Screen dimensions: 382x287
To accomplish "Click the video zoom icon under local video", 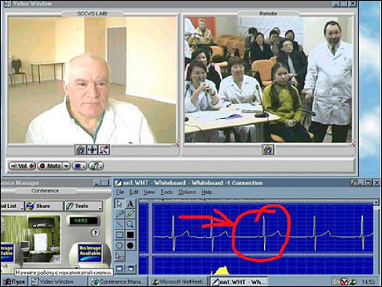I will click(x=104, y=150).
